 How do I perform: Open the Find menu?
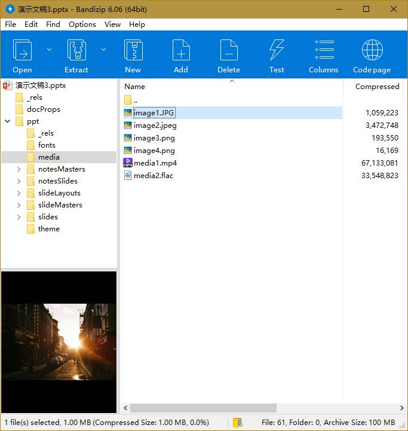pyautogui.click(x=53, y=25)
